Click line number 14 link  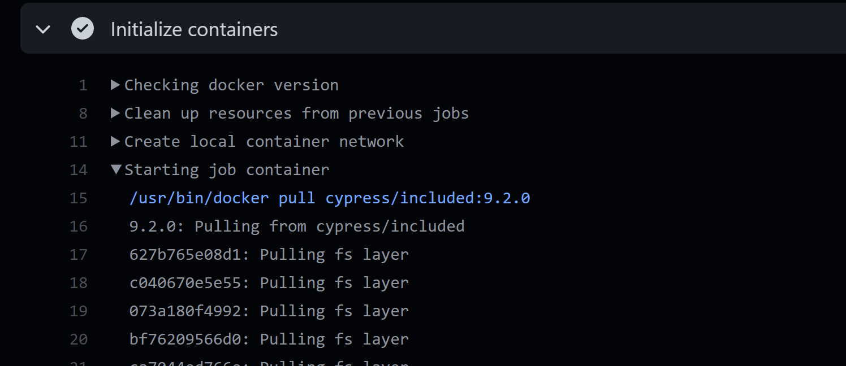pyautogui.click(x=79, y=170)
